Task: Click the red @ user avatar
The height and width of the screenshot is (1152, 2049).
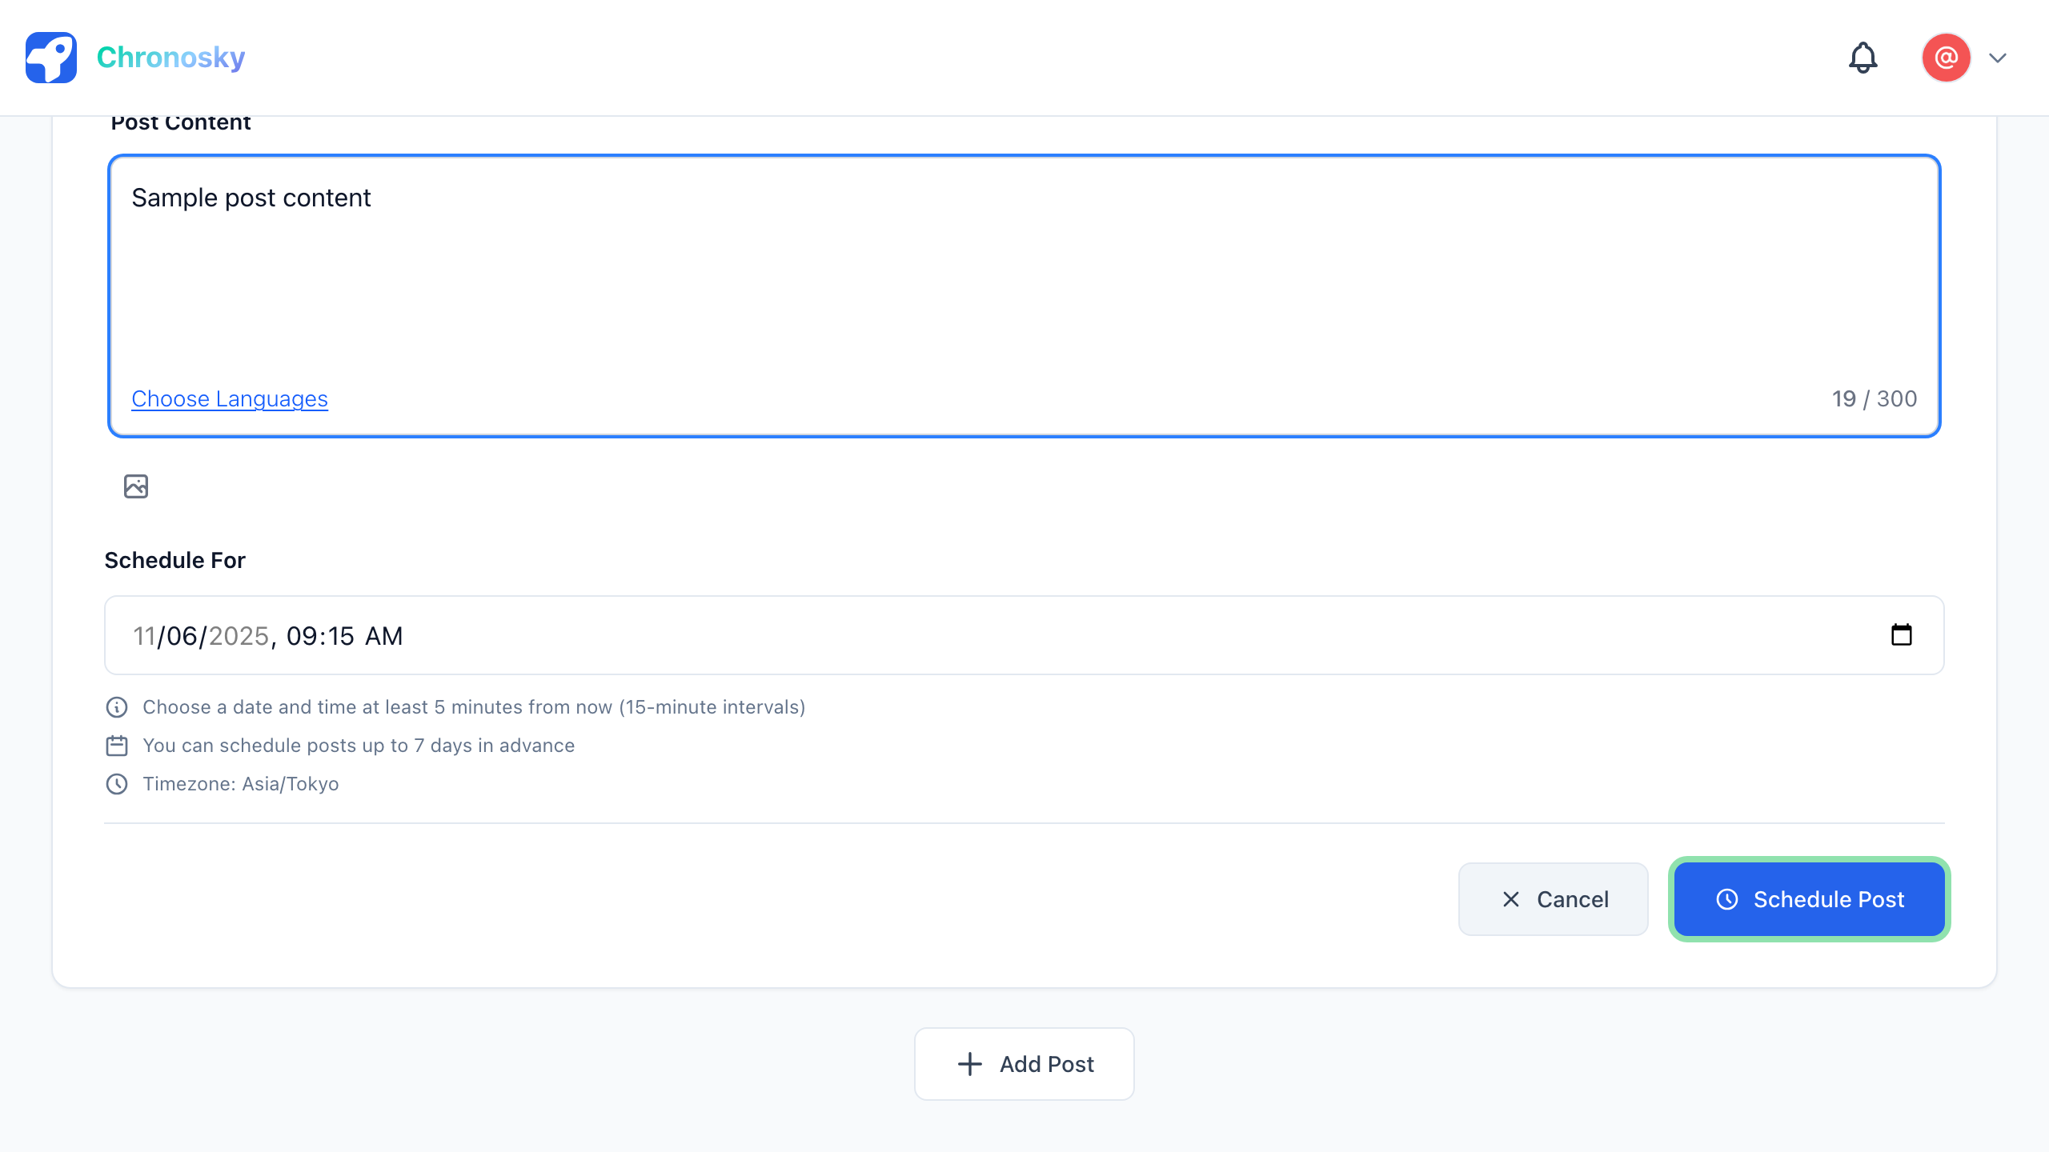Action: pos(1946,58)
